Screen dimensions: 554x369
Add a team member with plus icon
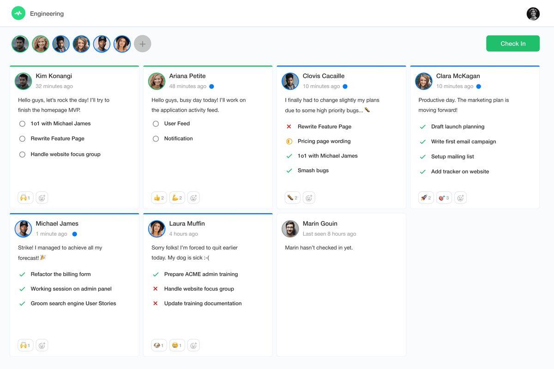[x=142, y=44]
